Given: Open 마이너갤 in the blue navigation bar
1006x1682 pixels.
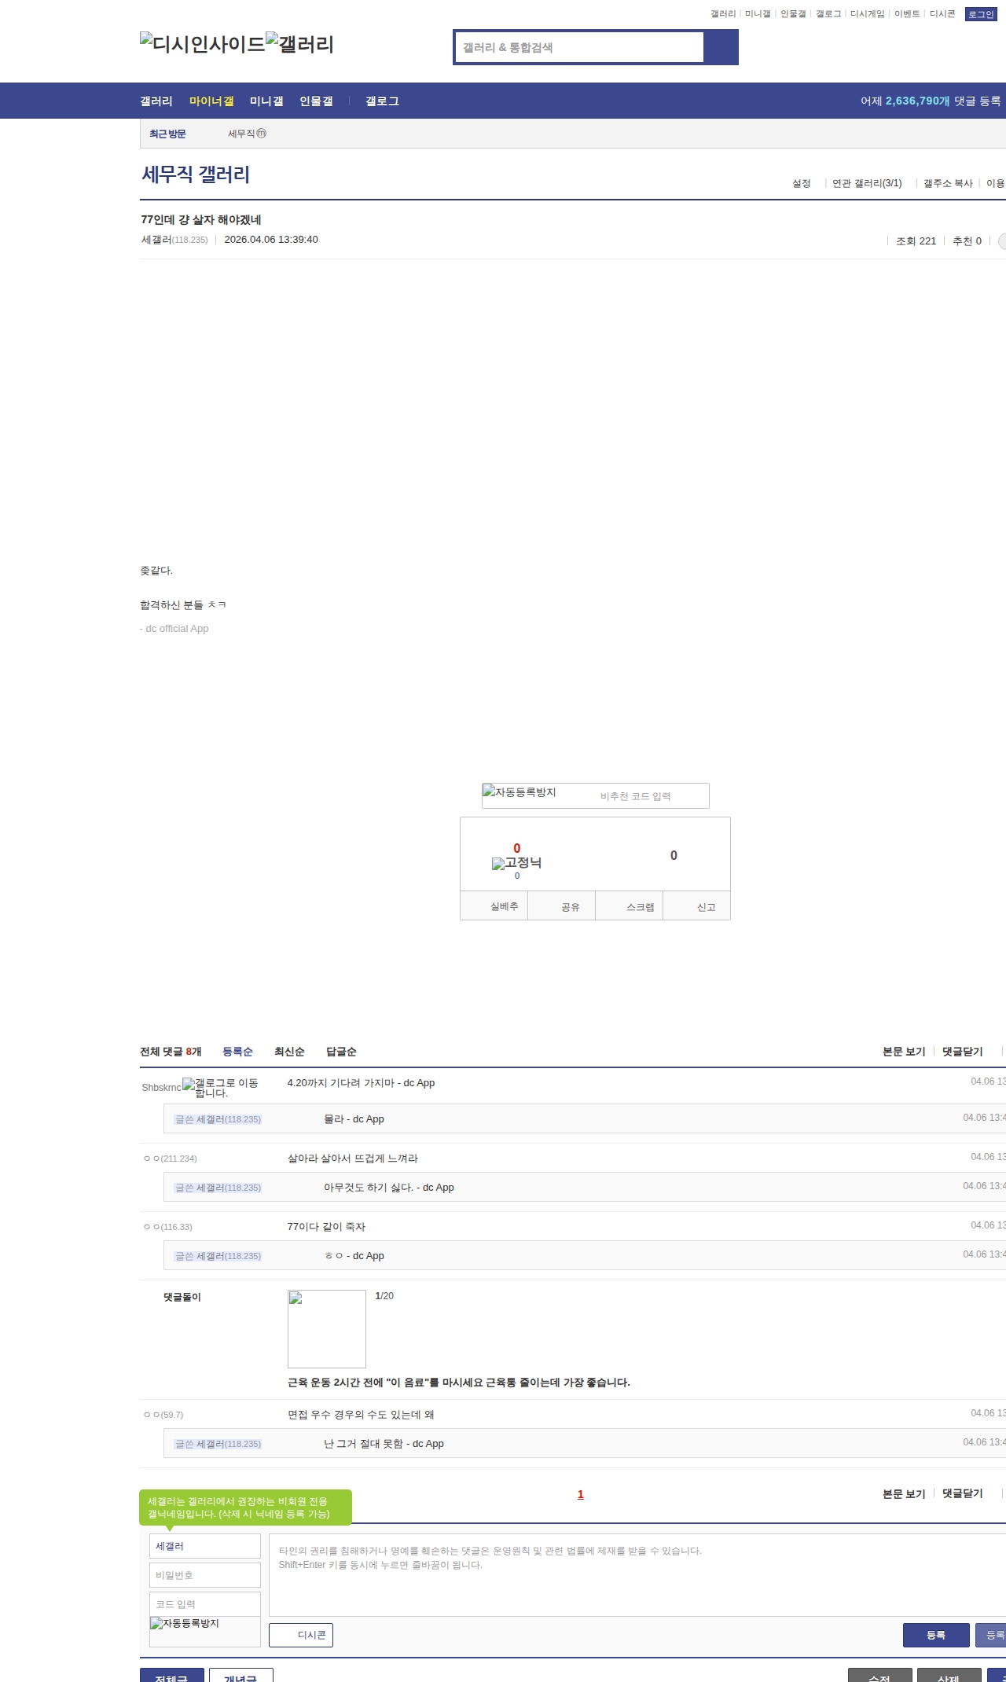Looking at the screenshot, I should click(x=211, y=101).
